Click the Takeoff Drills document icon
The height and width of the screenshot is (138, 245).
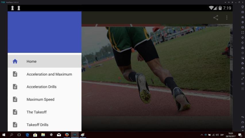(15, 125)
